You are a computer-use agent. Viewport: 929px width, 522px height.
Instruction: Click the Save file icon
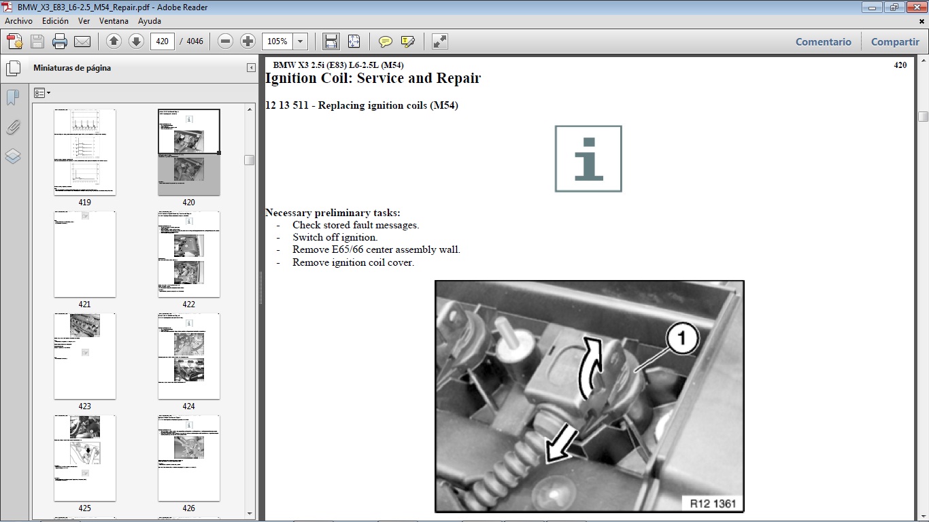(x=37, y=41)
